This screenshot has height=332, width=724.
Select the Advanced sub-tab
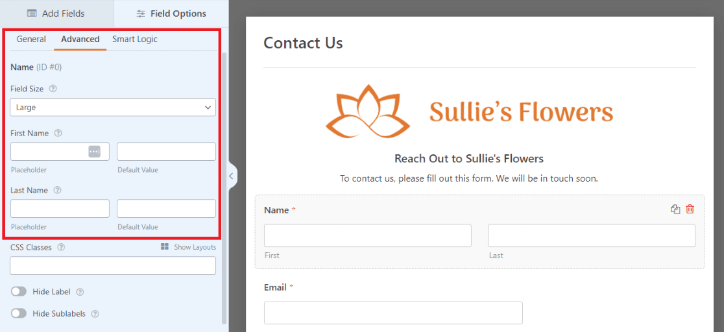coord(80,40)
